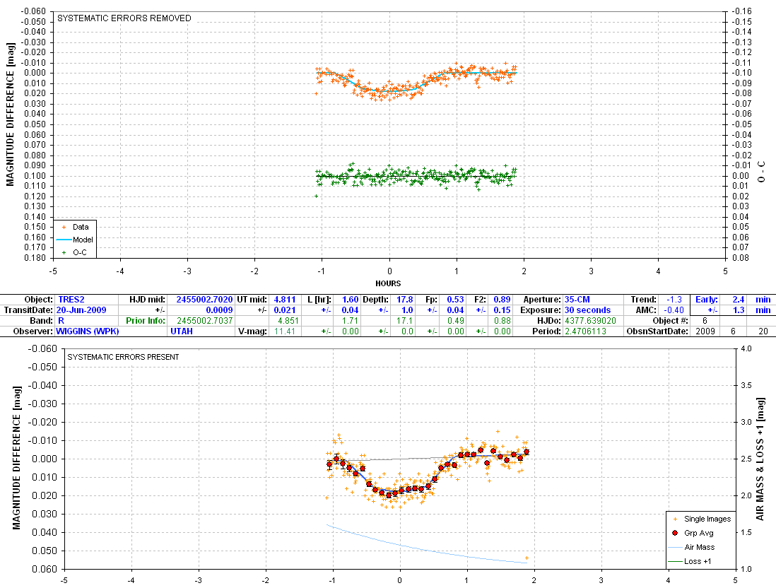Click the orange Data marker in the legend
The width and height of the screenshot is (776, 588).
pyautogui.click(x=65, y=227)
